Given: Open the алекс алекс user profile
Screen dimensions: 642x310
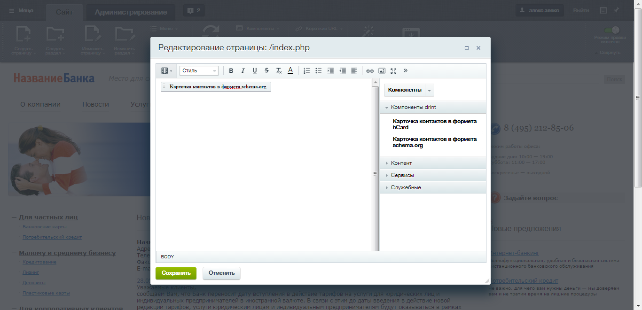Looking at the screenshot, I should 540,10.
